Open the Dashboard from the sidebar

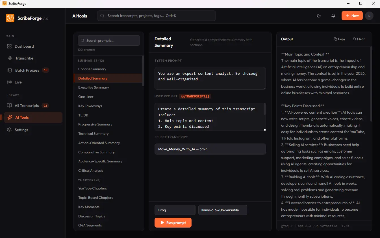tap(24, 46)
